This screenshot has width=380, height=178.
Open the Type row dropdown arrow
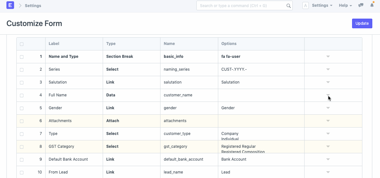(328, 134)
